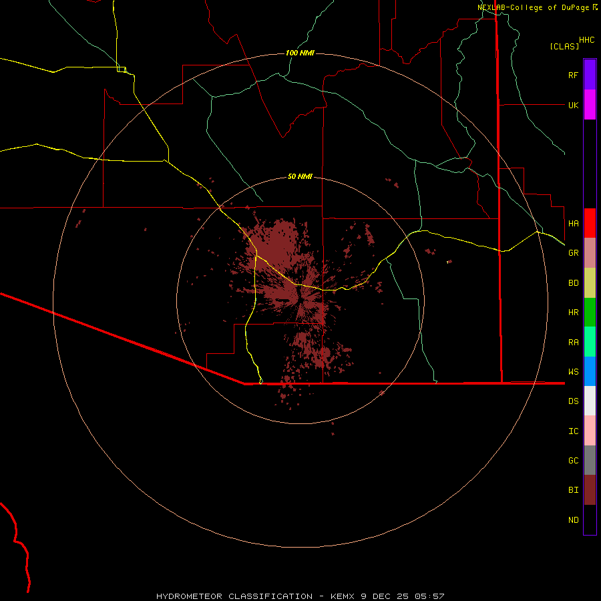Click the BD yellow legend swatch
This screenshot has height=601, width=601.
pyautogui.click(x=590, y=283)
